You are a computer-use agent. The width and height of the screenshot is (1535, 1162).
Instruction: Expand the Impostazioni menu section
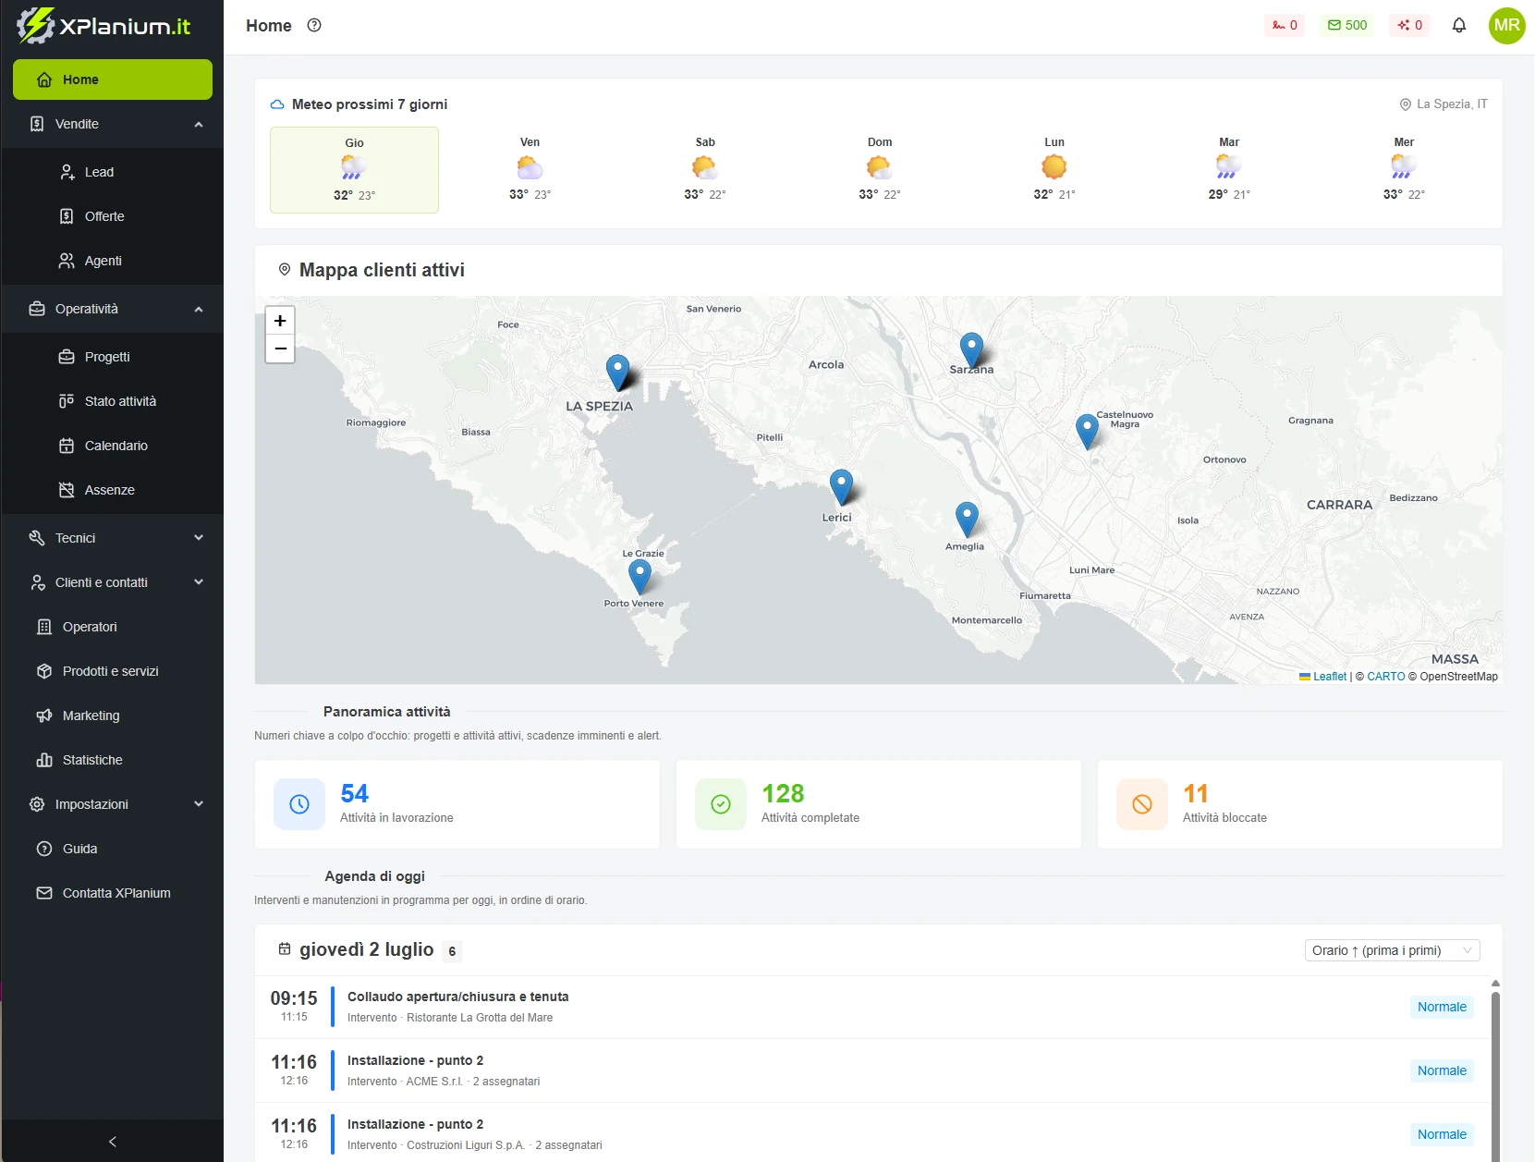click(x=113, y=804)
